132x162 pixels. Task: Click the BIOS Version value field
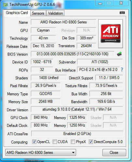[73, 54]
